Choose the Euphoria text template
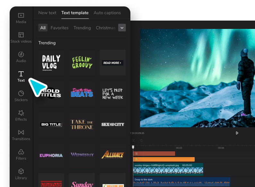The height and width of the screenshot is (187, 255). pos(51,156)
